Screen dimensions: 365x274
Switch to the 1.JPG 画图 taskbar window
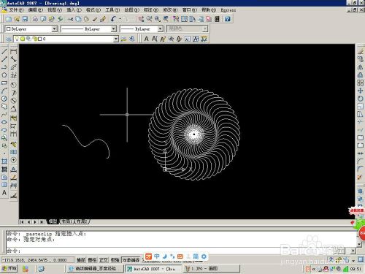click(211, 269)
